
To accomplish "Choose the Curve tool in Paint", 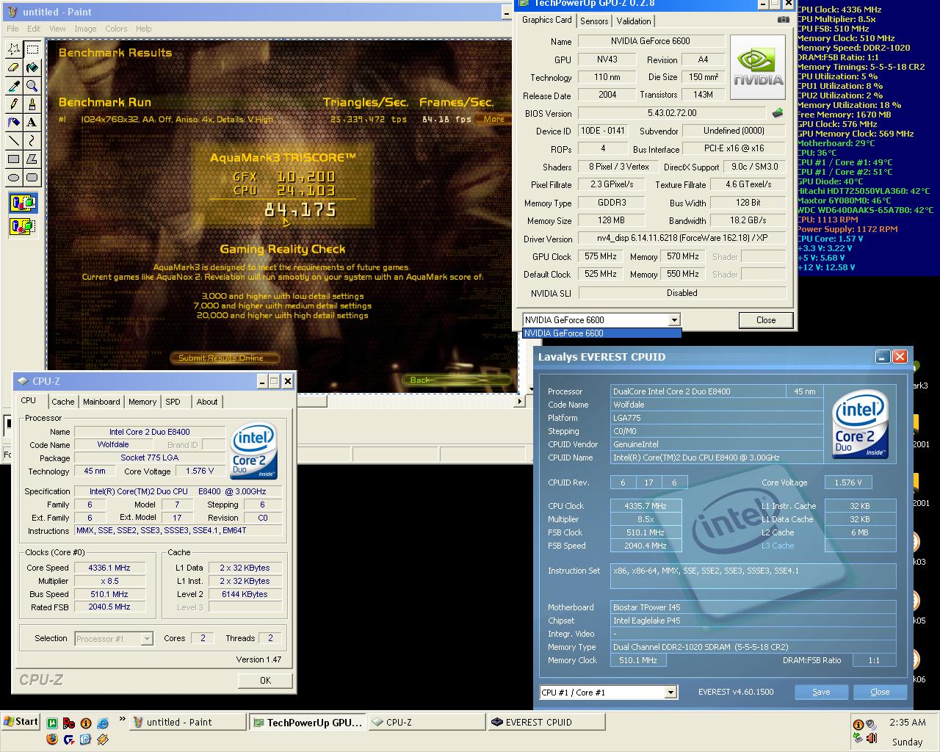I will 32,141.
